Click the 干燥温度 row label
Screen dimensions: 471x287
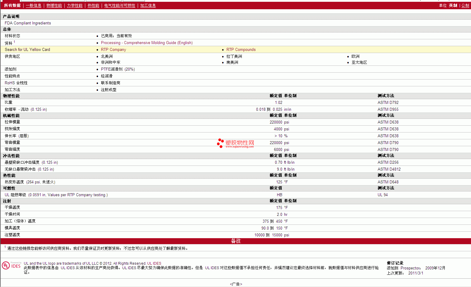click(x=12, y=208)
